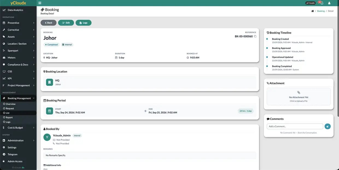The height and width of the screenshot is (170, 339).
Task: Click the Ycloudx_Admin avatar circle
Action: click(47, 137)
